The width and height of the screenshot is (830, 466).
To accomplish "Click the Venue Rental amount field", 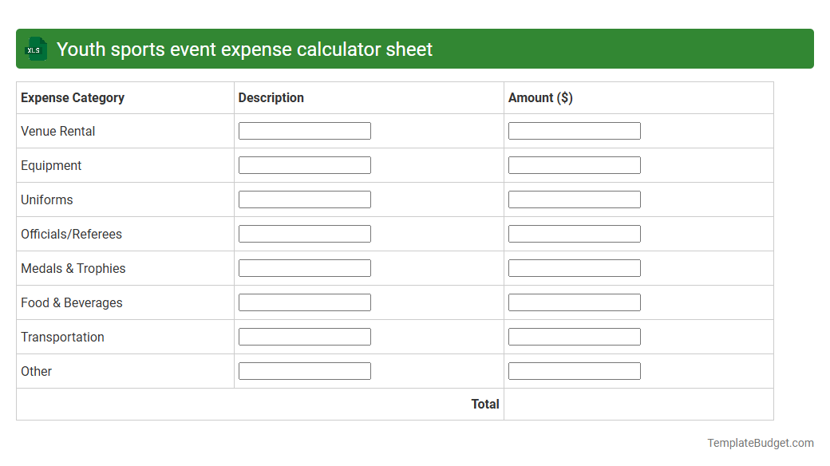I will click(x=574, y=130).
